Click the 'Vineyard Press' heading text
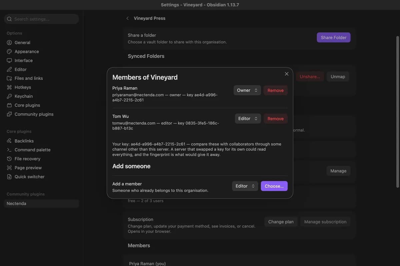Viewport: 400px width, 266px height. click(x=150, y=18)
